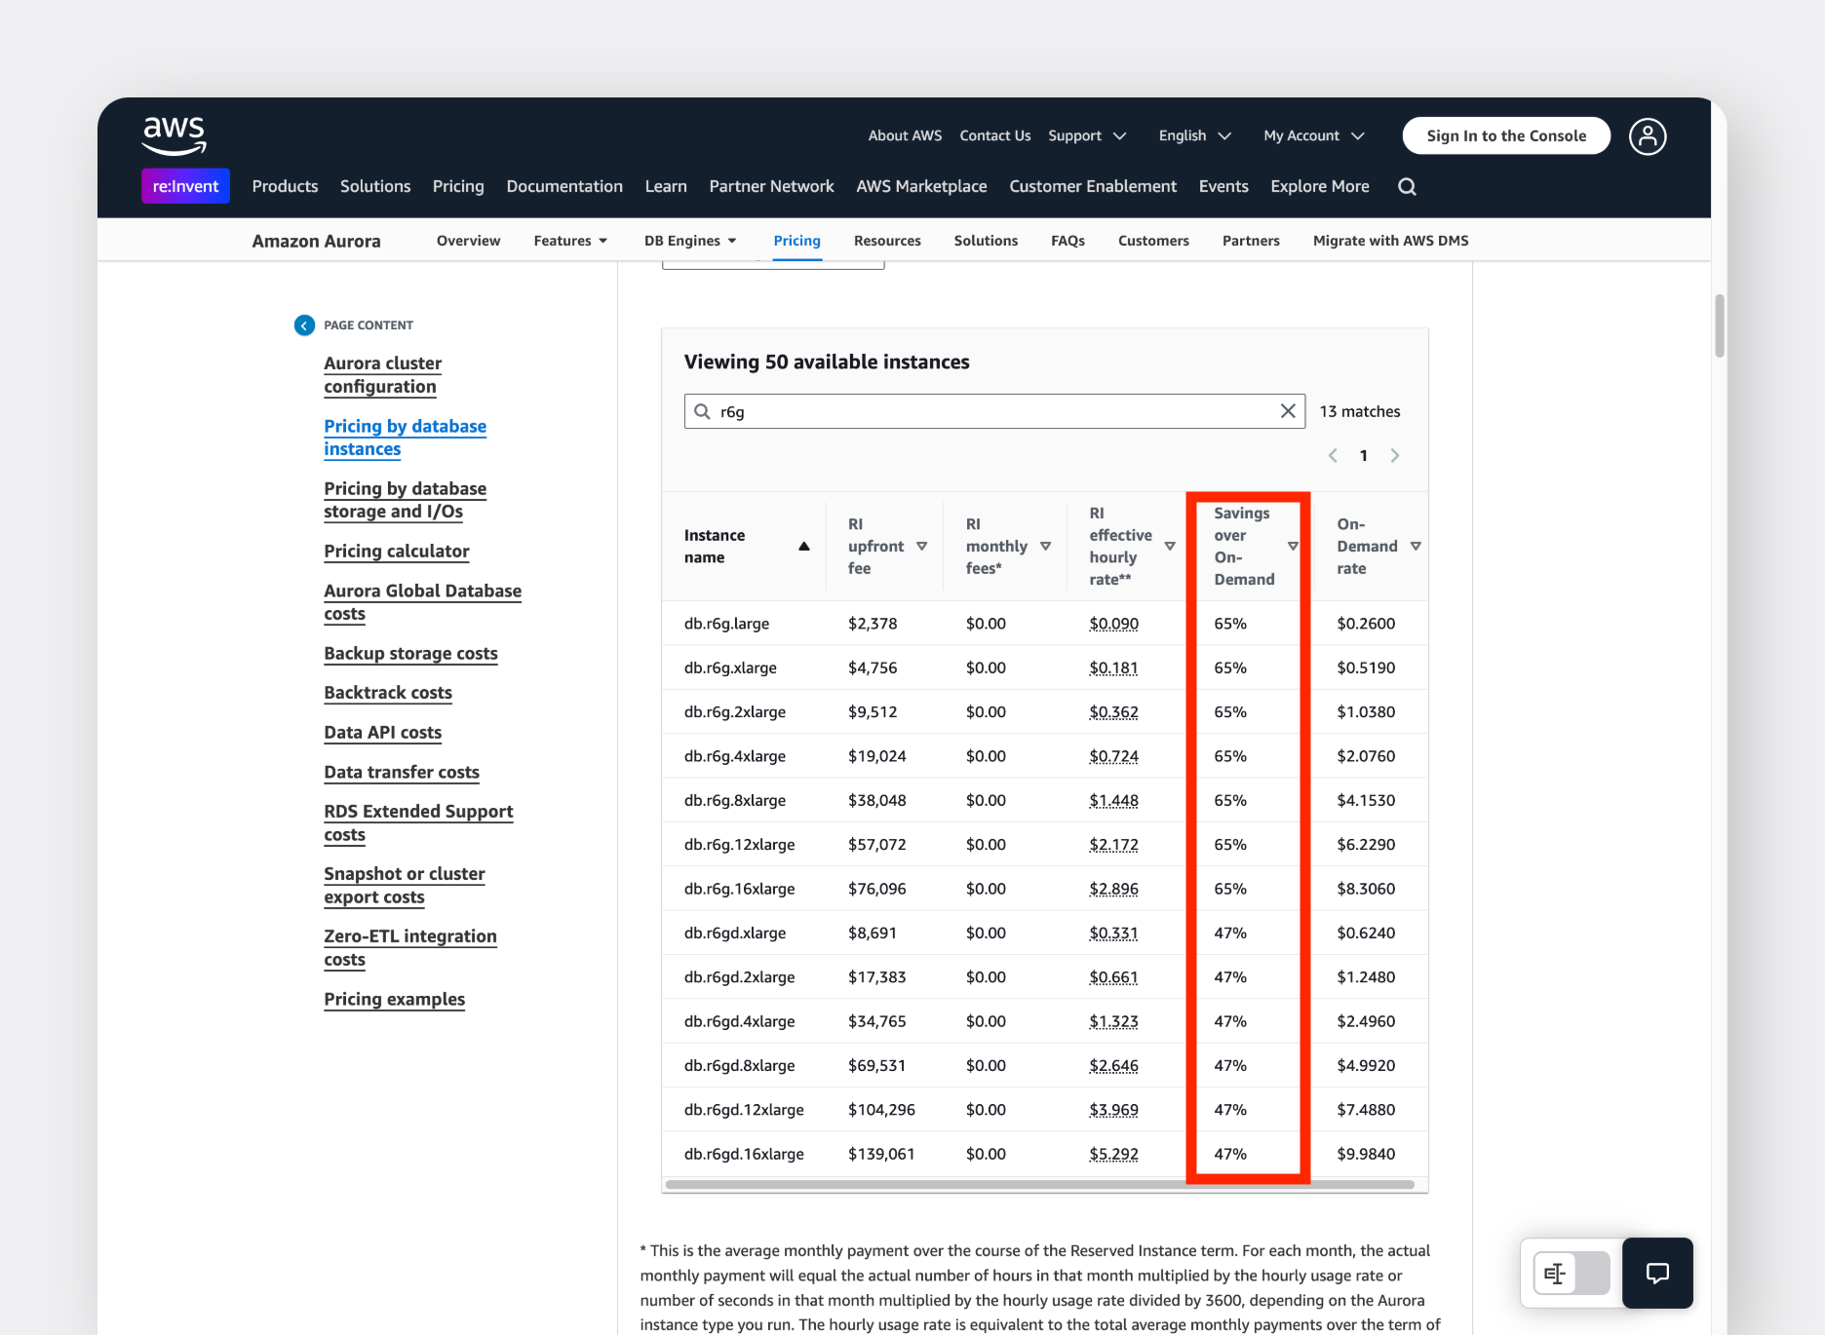The width and height of the screenshot is (1825, 1335).
Task: Click the $0.090 effective hourly rate
Action: pos(1113,624)
